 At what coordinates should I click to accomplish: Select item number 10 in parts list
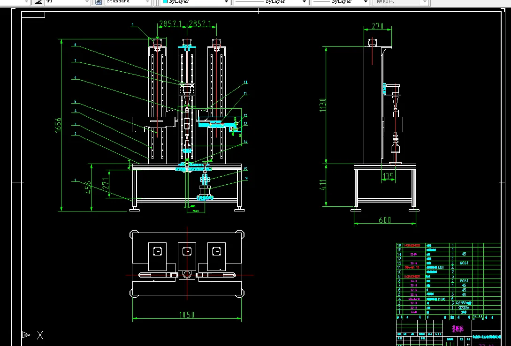coord(399,272)
